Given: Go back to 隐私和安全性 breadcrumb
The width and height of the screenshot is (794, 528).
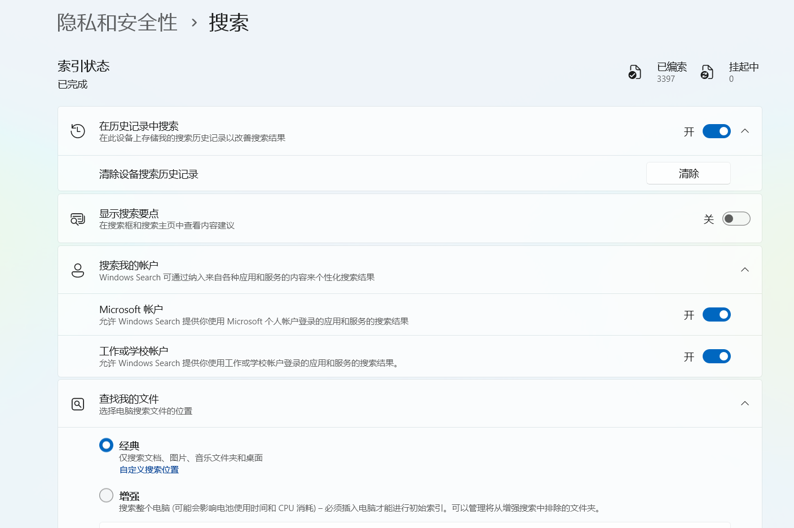Looking at the screenshot, I should click(x=117, y=23).
